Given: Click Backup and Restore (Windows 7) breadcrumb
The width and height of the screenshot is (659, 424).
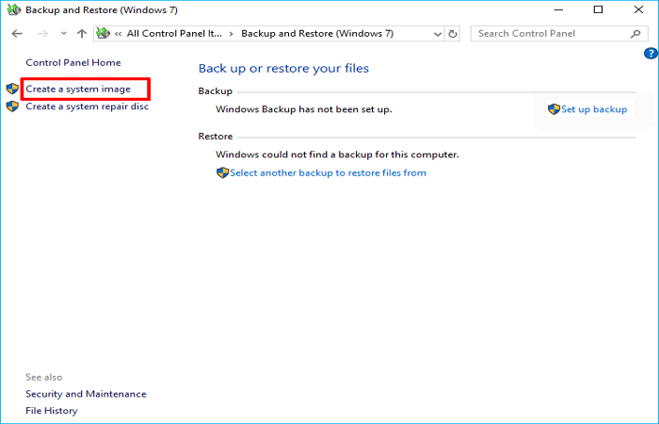Looking at the screenshot, I should [317, 34].
